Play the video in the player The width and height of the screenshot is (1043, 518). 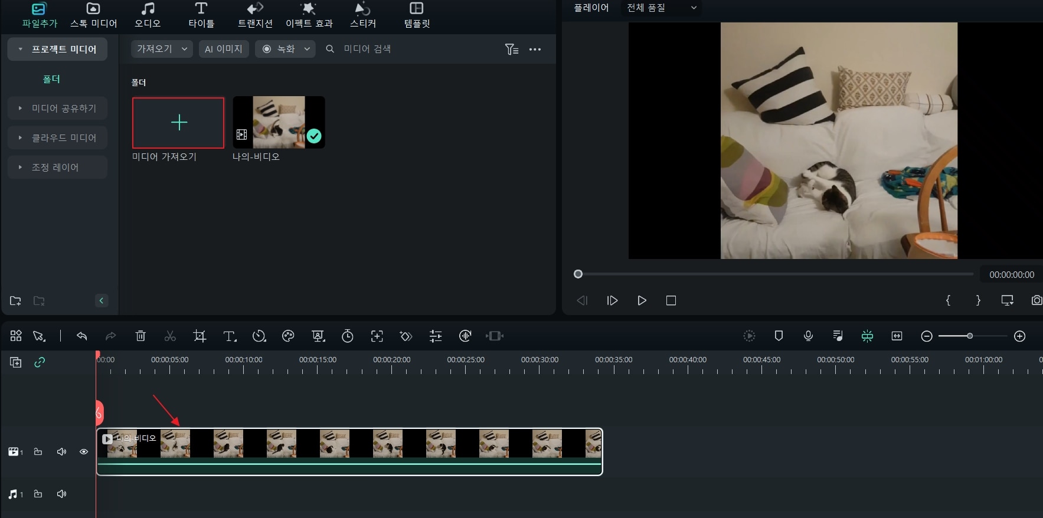pyautogui.click(x=642, y=301)
